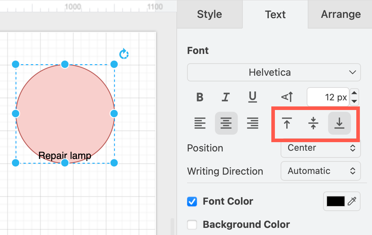Toggle bold text formatting
Image resolution: width=372 pixels, height=235 pixels.
coord(200,97)
